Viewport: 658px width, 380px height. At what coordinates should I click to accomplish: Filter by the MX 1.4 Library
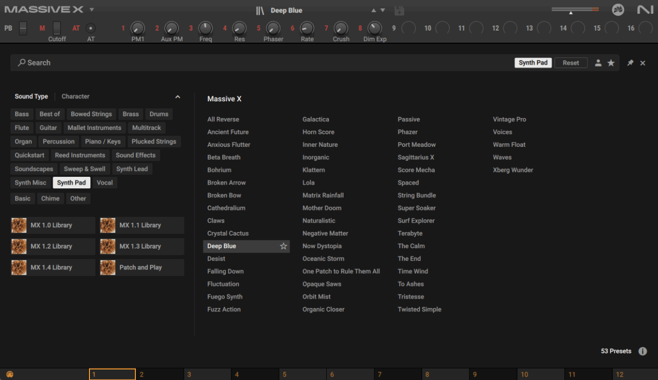[53, 268]
